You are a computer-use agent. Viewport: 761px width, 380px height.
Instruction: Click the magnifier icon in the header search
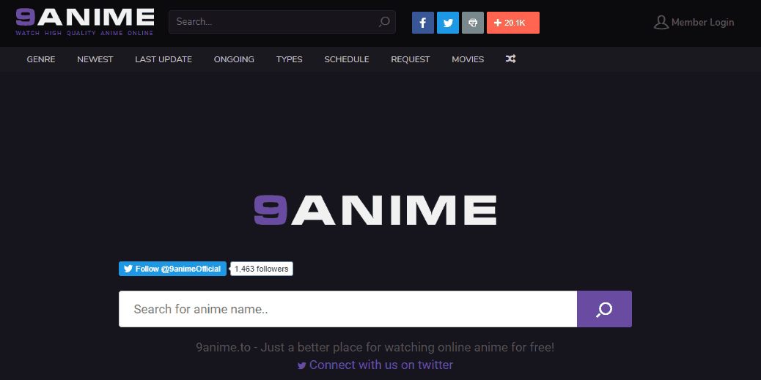click(384, 22)
